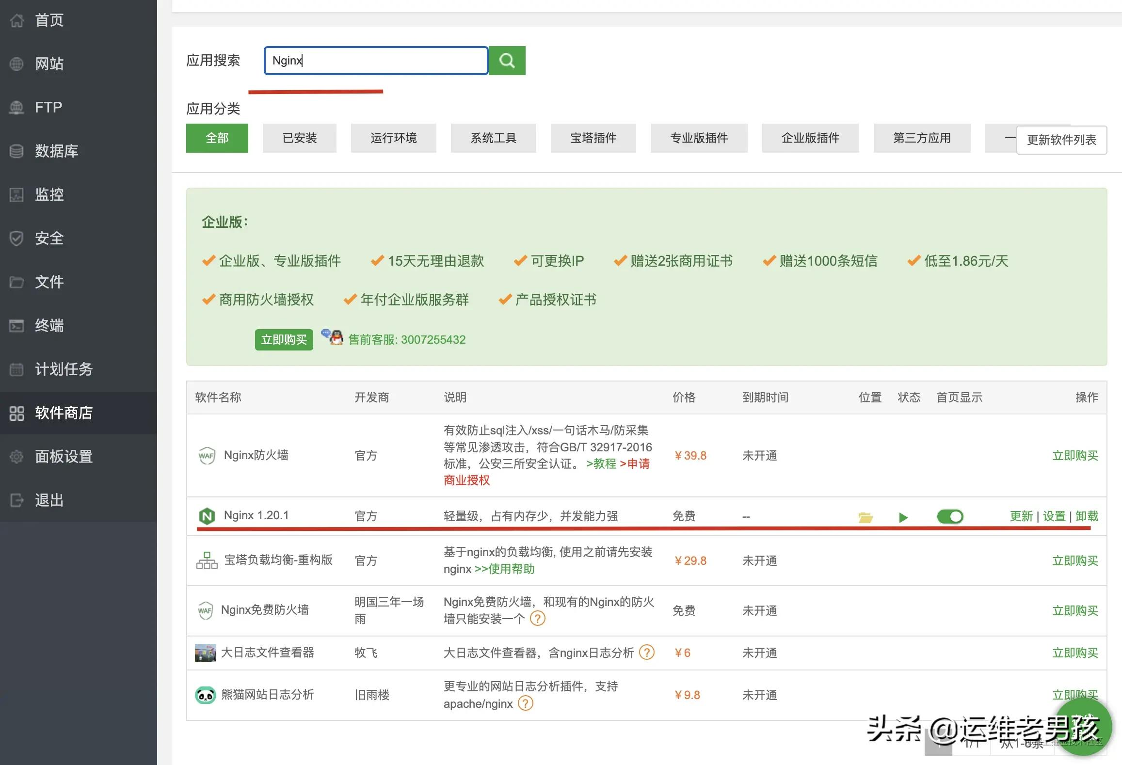Click the 面板设置 gear icon
This screenshot has width=1122, height=765.
point(16,456)
